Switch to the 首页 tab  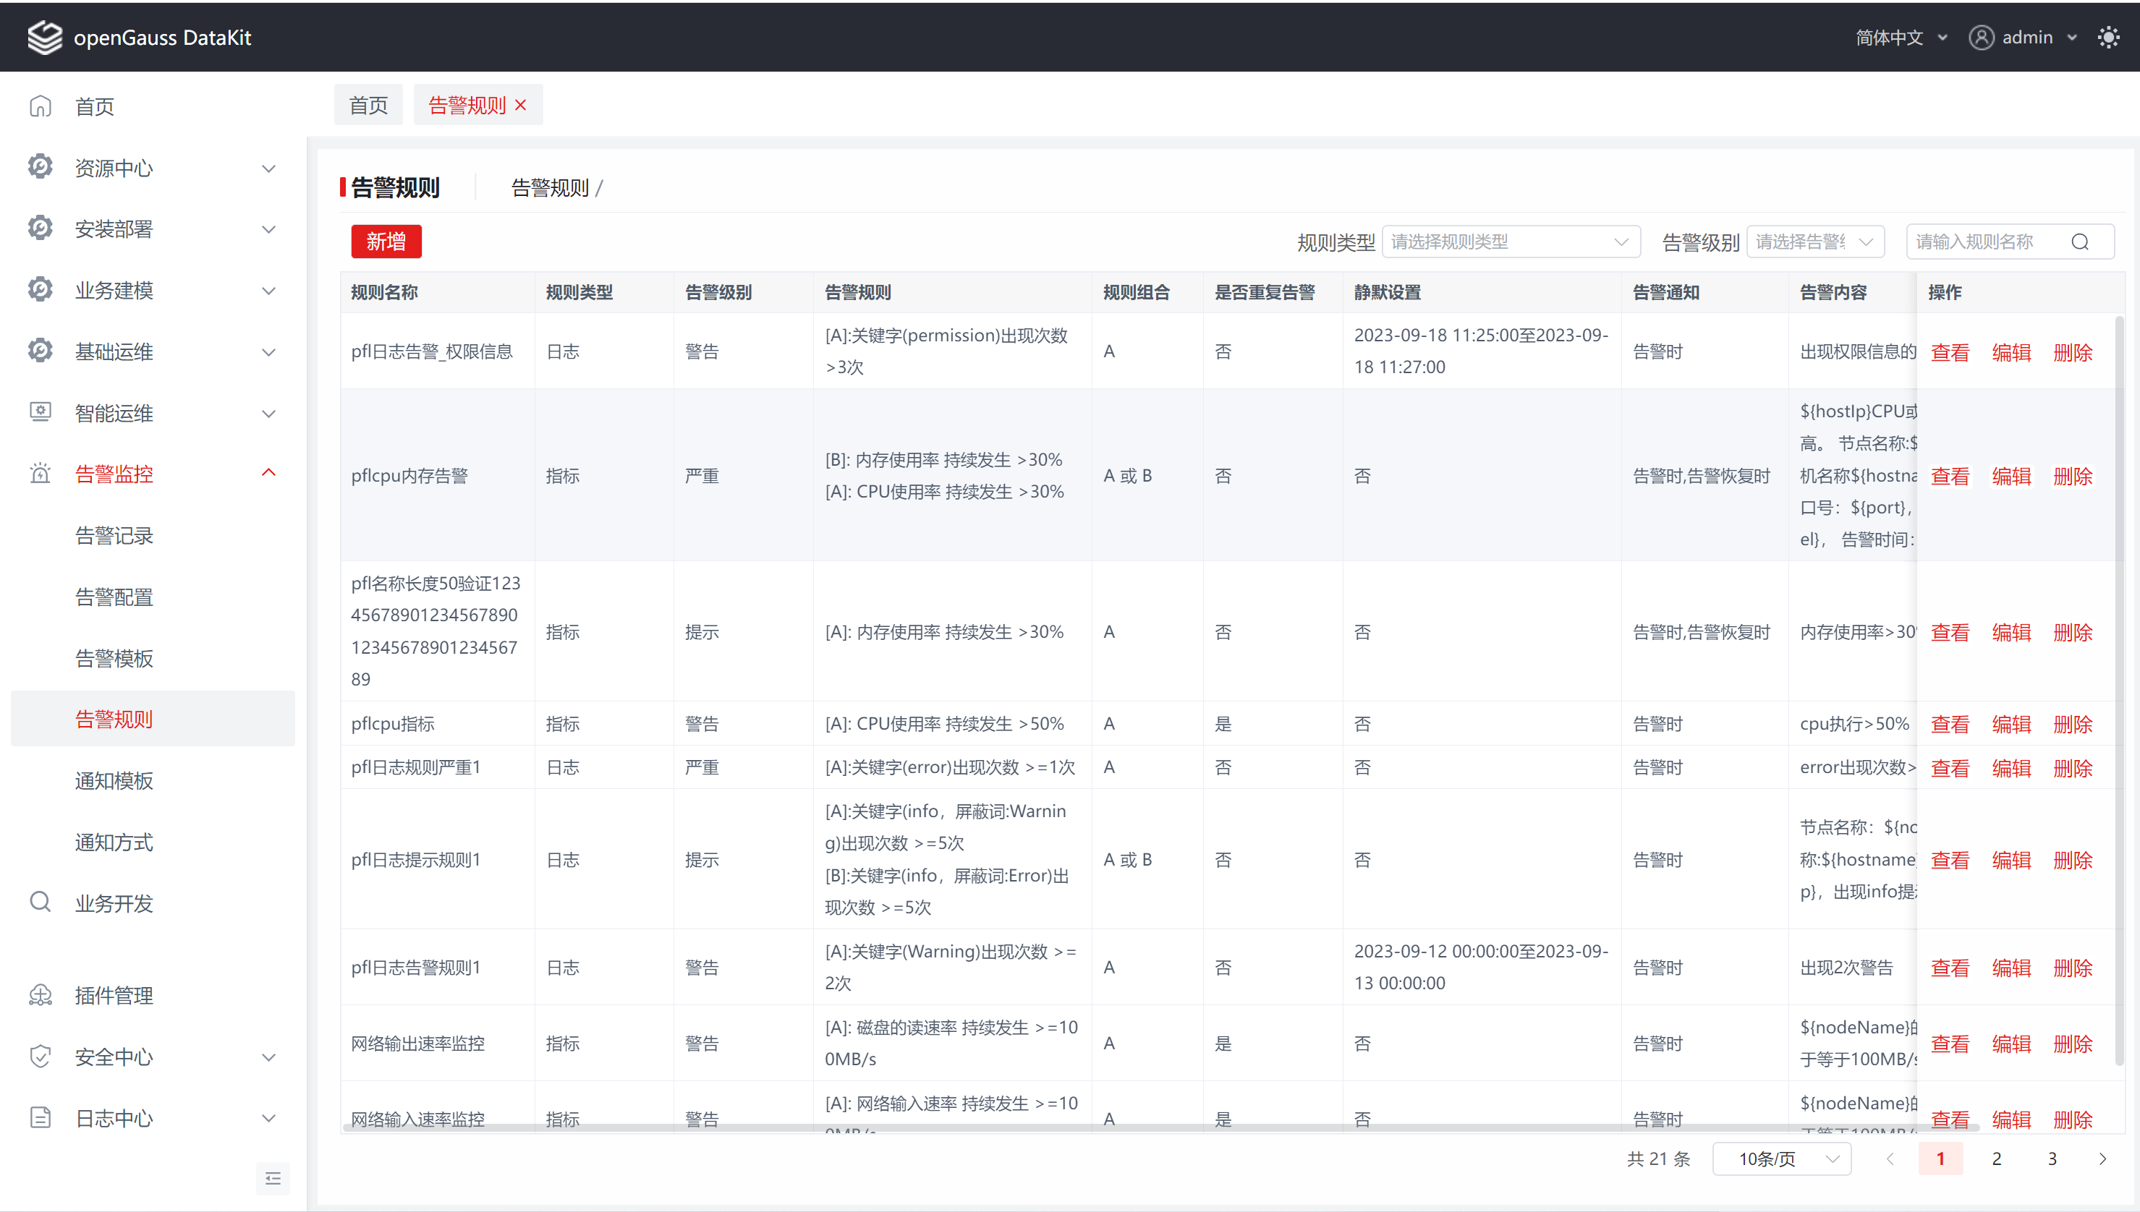pos(368,106)
